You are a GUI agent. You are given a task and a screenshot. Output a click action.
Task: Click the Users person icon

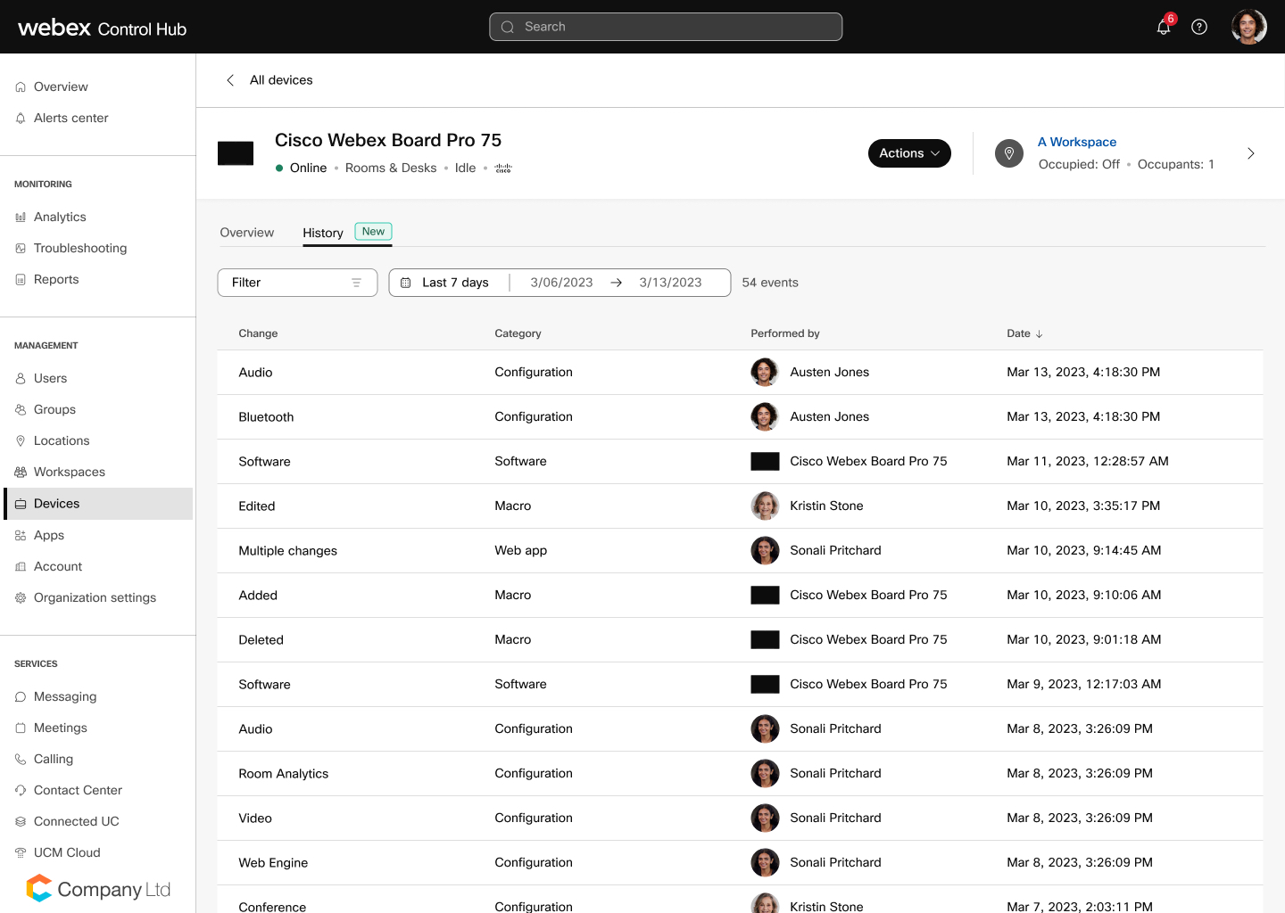pos(21,378)
